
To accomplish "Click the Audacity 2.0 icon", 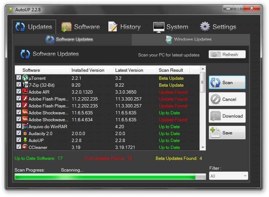I will click(x=25, y=133).
